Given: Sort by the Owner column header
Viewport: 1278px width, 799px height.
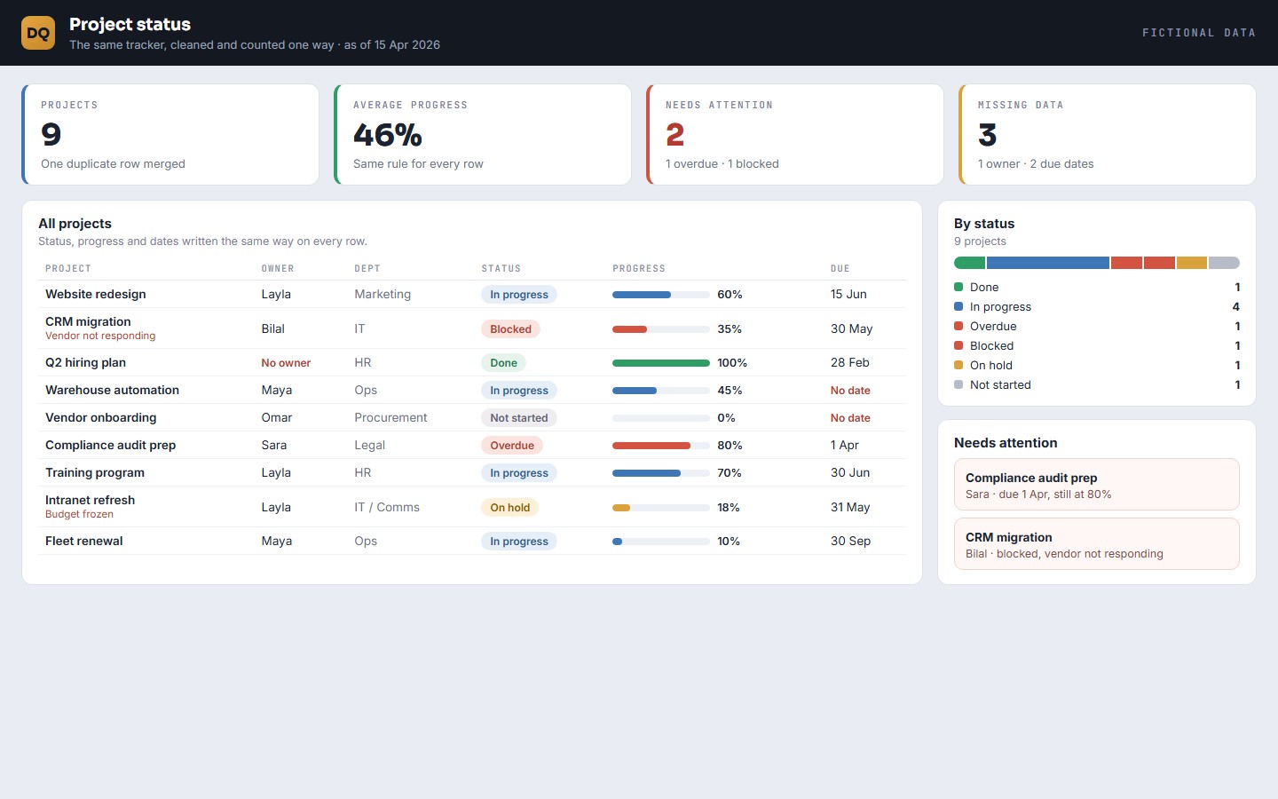Looking at the screenshot, I should pyautogui.click(x=278, y=268).
